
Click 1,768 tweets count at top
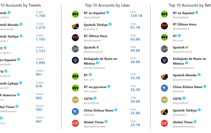click(x=40, y=16)
